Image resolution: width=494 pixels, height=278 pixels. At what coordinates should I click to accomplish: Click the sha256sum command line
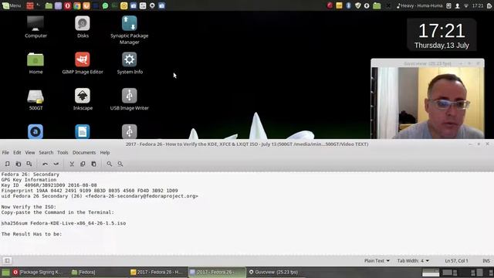[x=63, y=223]
